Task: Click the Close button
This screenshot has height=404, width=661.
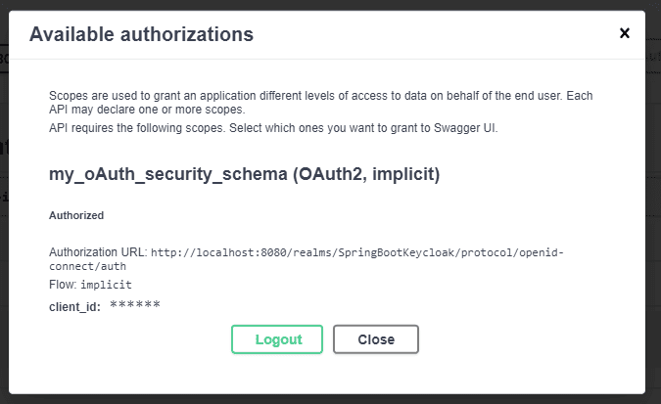Action: (x=376, y=339)
